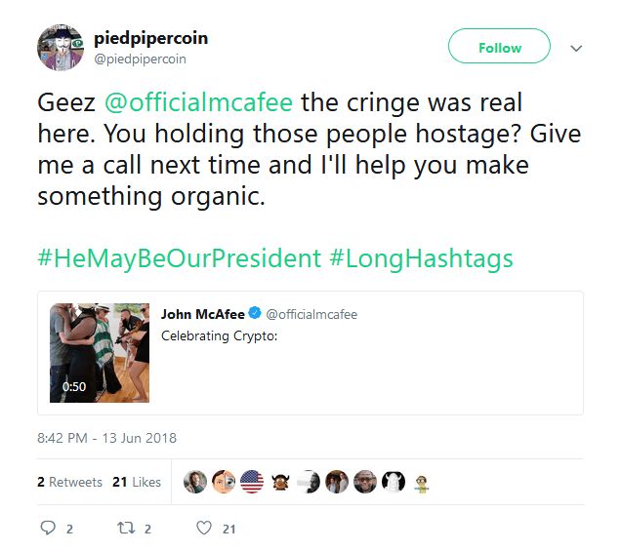Click the first liker avatar

(x=195, y=482)
